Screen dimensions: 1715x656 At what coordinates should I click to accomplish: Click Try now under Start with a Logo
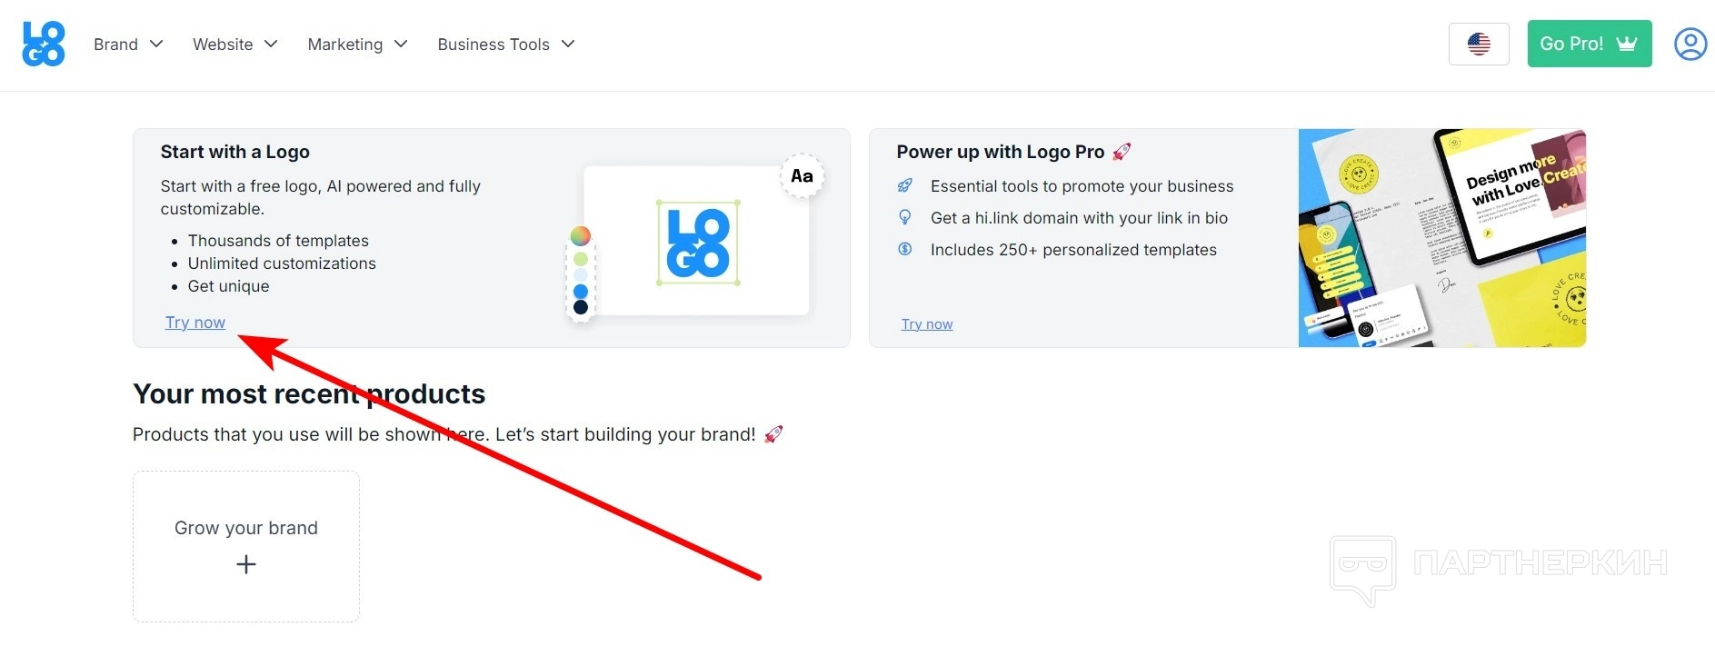[195, 323]
